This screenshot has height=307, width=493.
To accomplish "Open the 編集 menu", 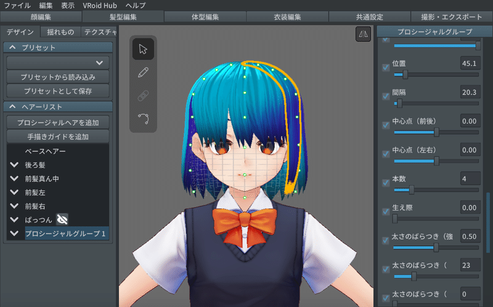I will click(46, 6).
